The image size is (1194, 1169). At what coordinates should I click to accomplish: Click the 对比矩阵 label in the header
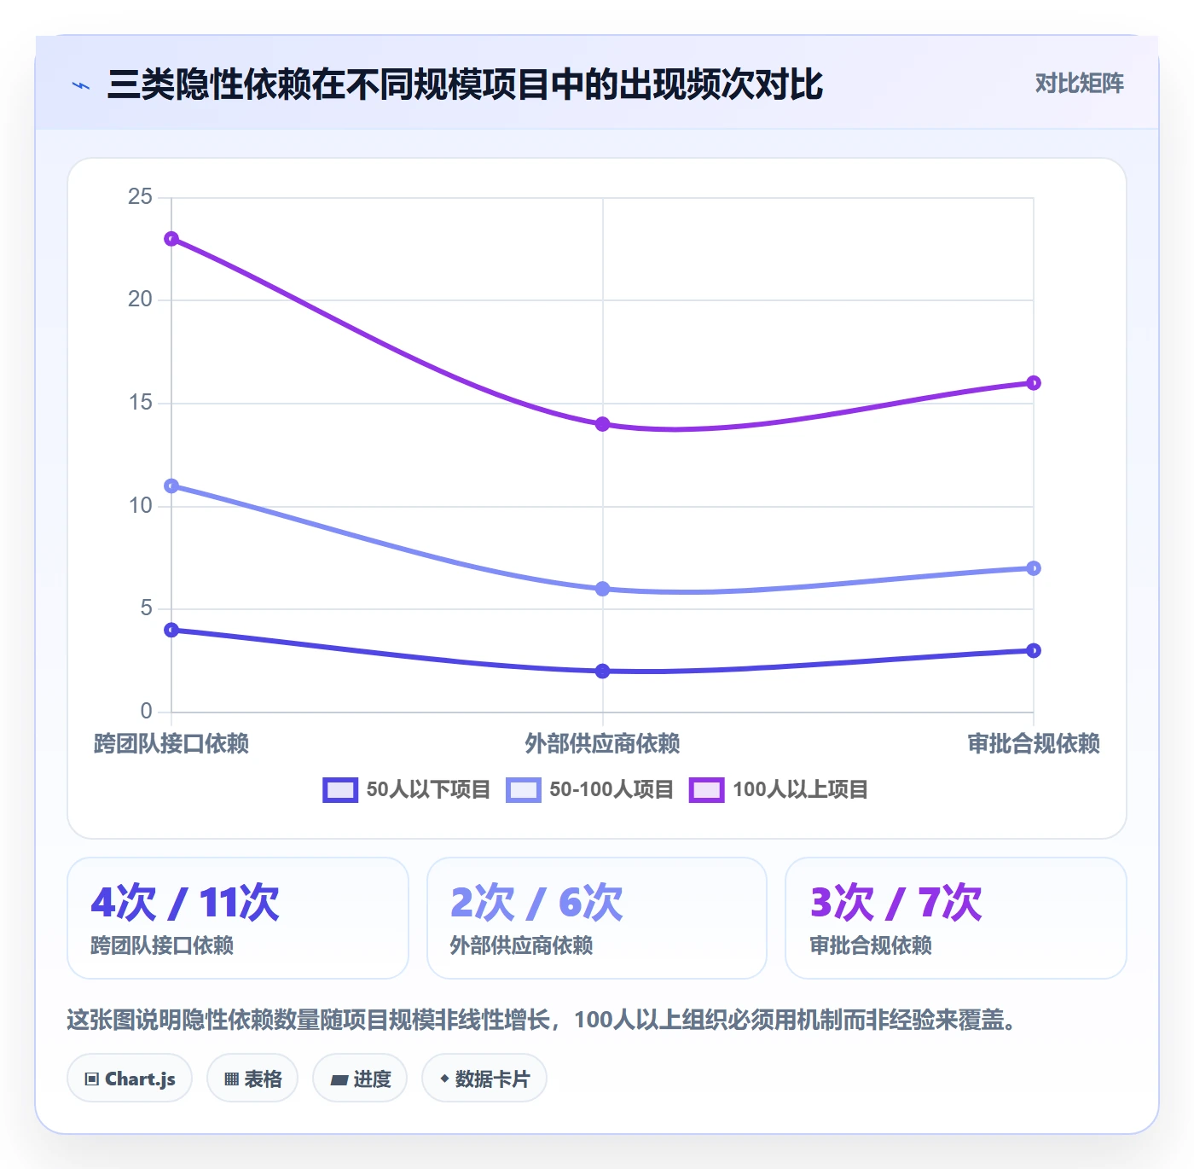(1079, 84)
